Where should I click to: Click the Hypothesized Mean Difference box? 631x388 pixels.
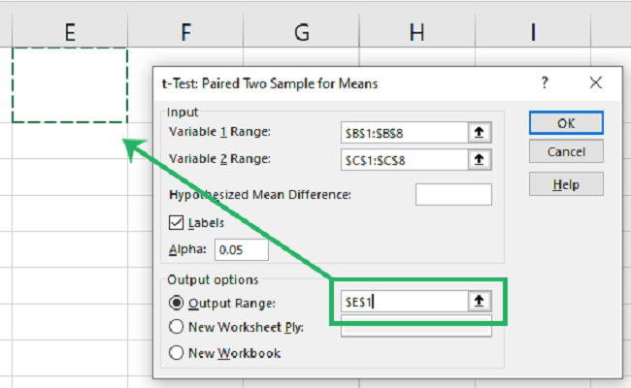[x=453, y=194]
